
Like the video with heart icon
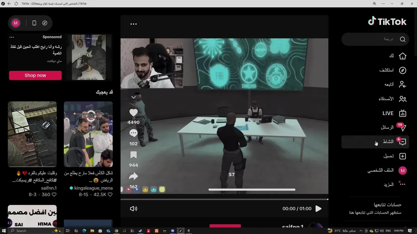click(x=134, y=113)
